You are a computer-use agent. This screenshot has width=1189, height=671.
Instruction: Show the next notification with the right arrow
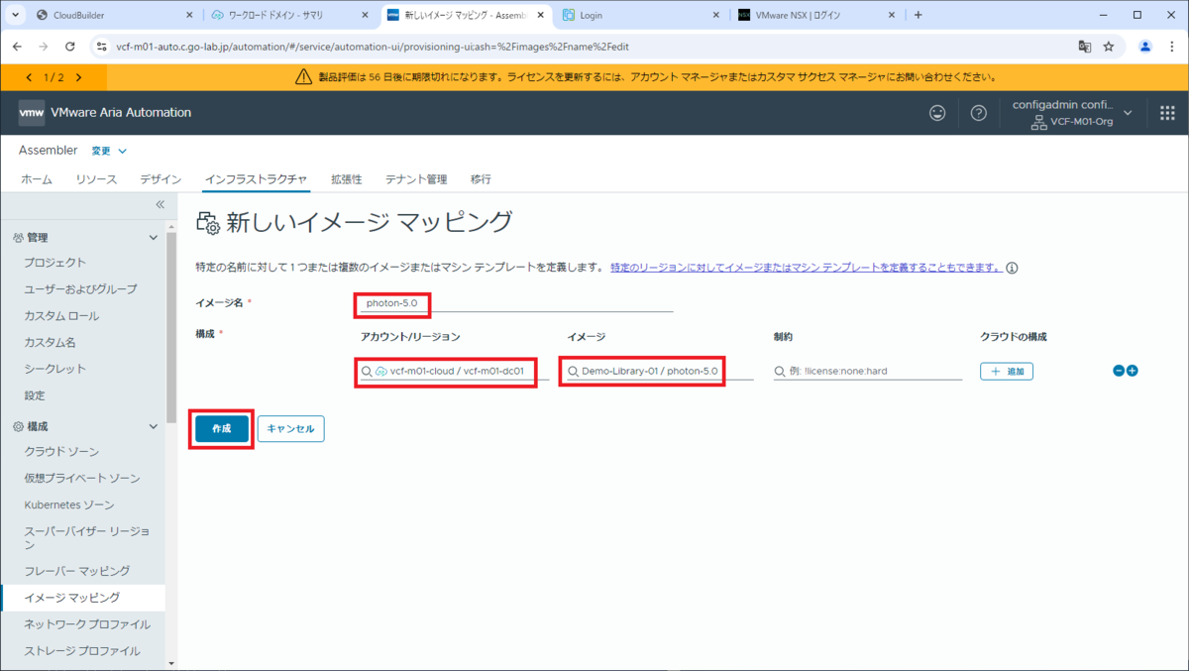[x=78, y=77]
